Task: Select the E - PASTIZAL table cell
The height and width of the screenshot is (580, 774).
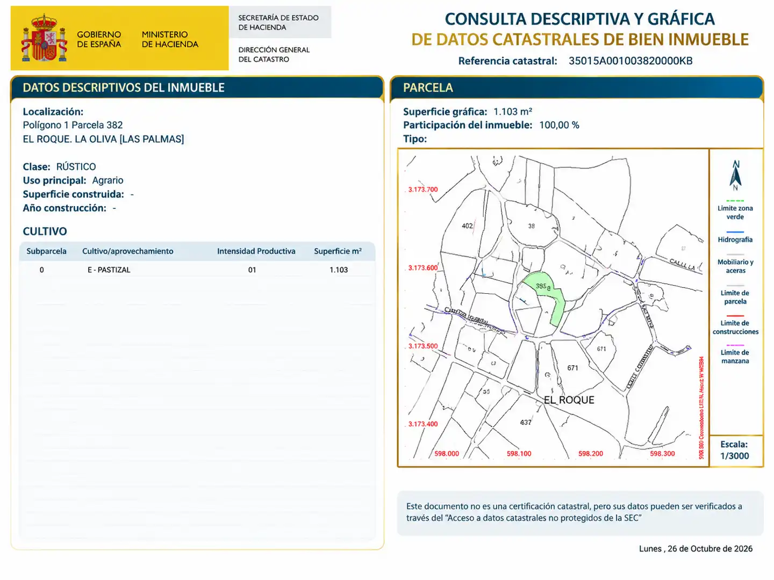Action: point(109,270)
